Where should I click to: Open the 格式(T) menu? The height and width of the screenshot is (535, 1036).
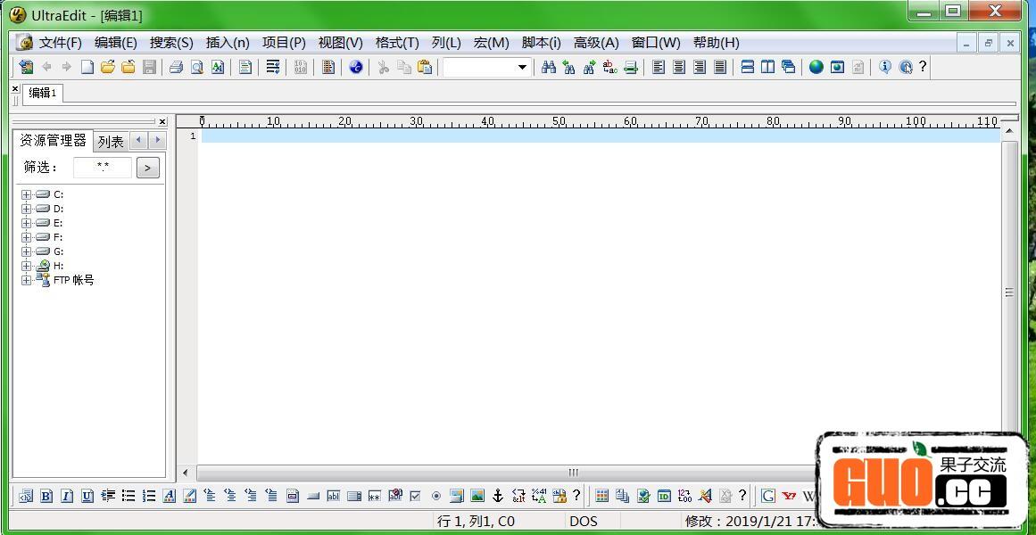(396, 43)
